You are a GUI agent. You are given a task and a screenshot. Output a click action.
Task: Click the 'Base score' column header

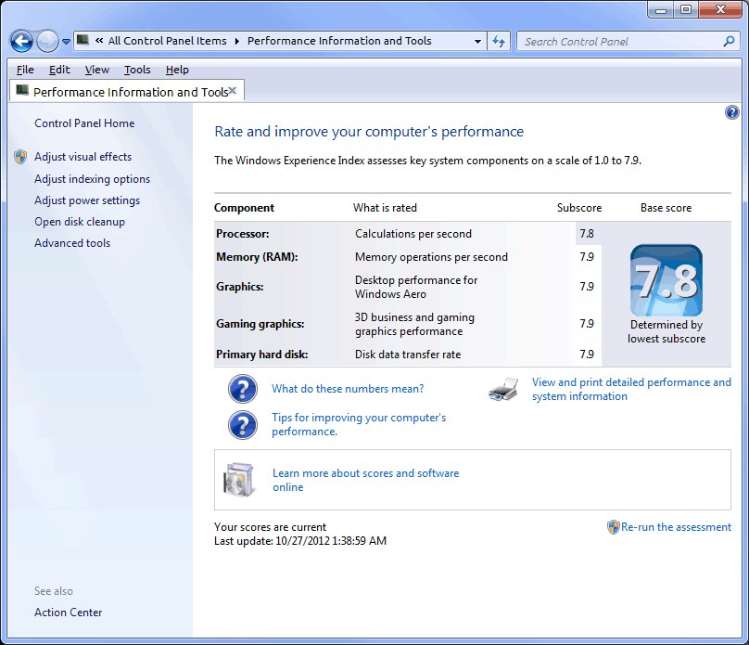coord(666,208)
